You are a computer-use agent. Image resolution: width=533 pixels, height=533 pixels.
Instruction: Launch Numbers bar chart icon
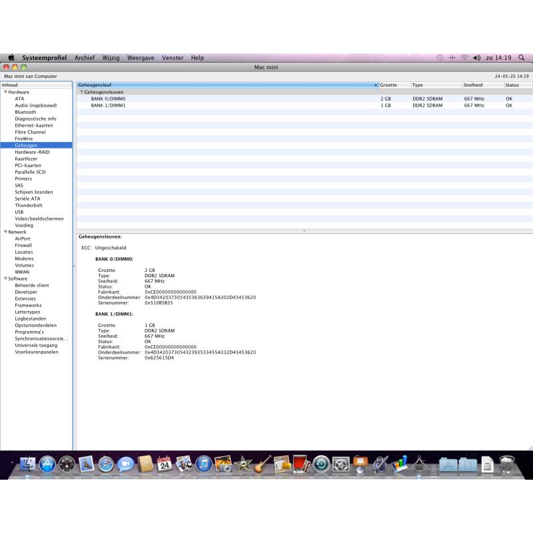pos(399,464)
